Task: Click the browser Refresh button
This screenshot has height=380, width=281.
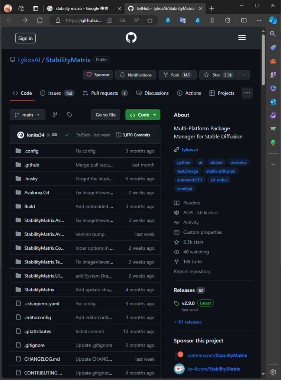Action: point(39,20)
